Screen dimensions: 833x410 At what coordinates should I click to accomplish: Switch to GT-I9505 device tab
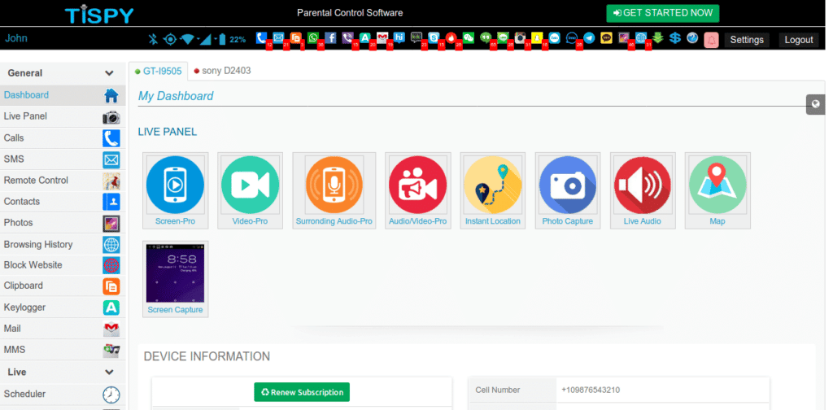click(159, 71)
